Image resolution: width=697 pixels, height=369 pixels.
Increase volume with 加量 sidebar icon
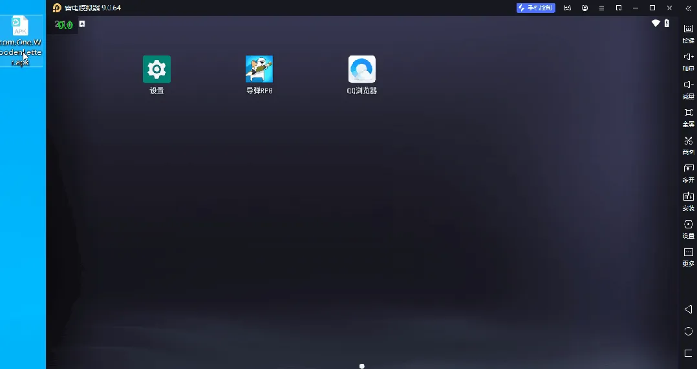point(688,61)
